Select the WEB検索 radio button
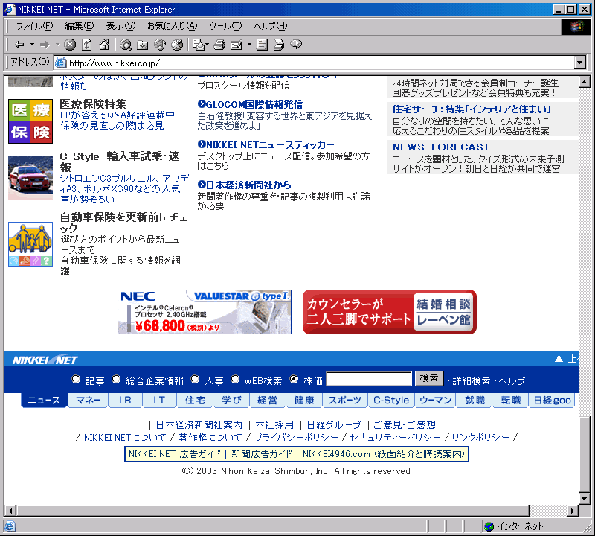The image size is (595, 536). [x=235, y=380]
